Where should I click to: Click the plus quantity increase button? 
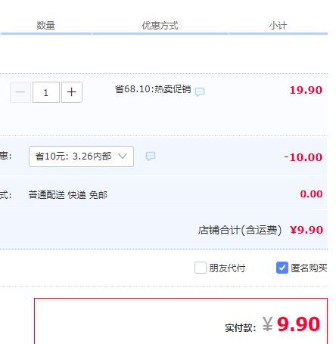72,92
